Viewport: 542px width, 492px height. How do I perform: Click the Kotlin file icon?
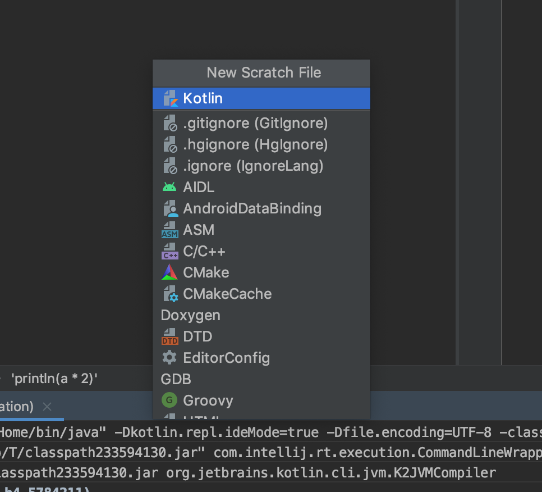tap(171, 99)
